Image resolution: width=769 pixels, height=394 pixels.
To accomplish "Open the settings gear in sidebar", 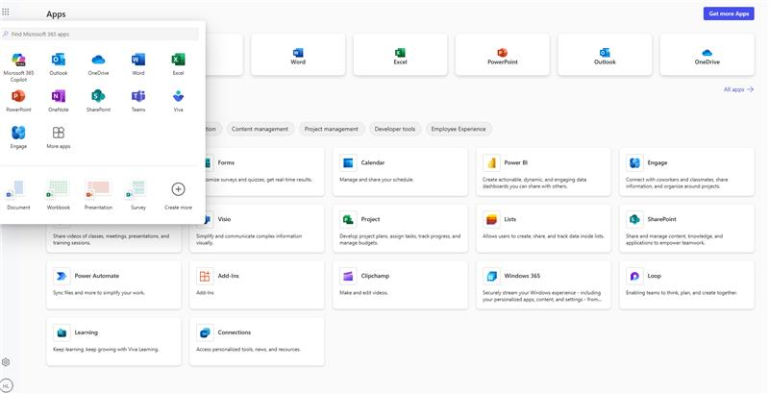I will 6,362.
